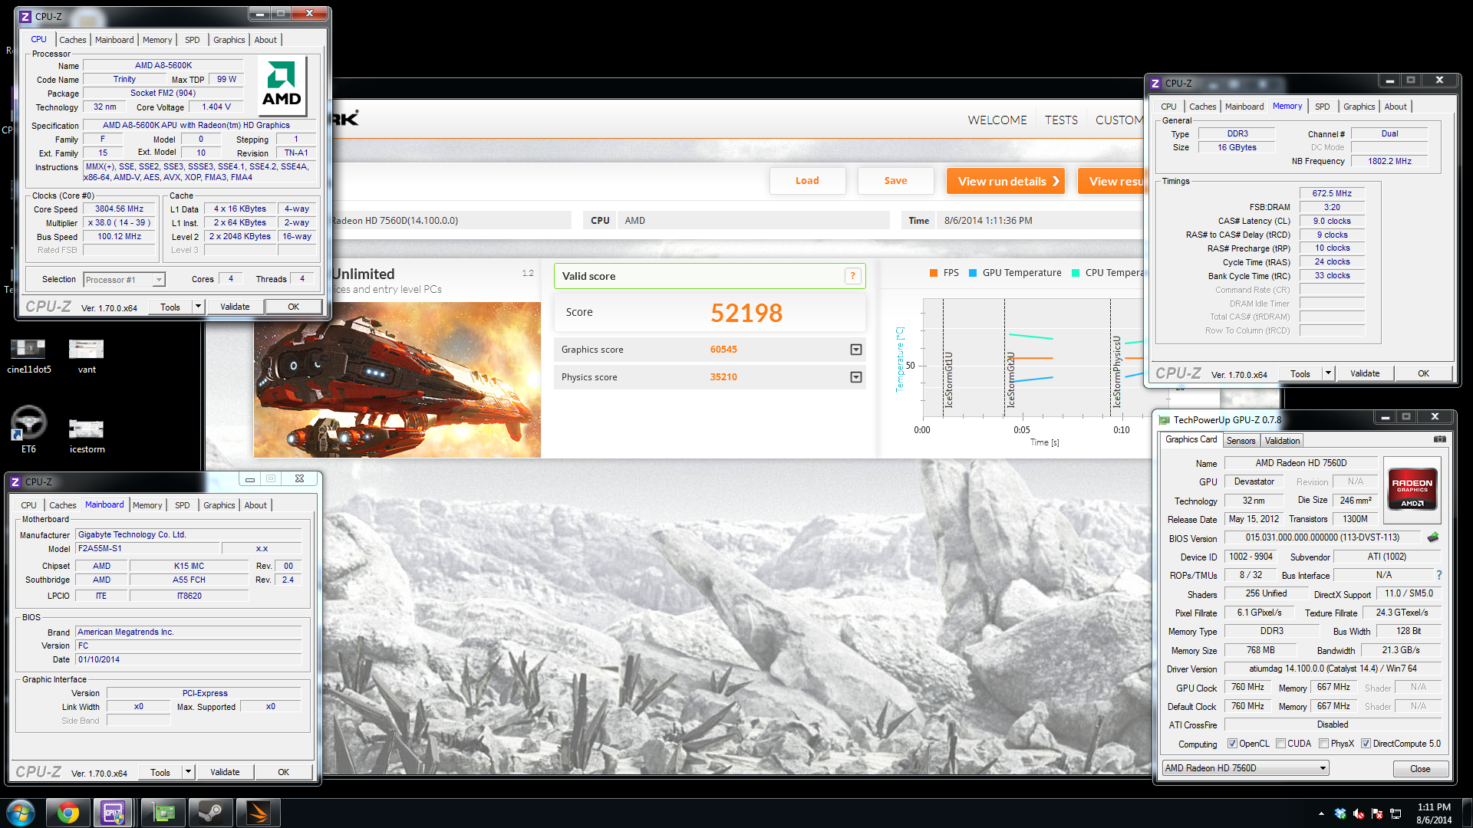Screen dimensions: 1473x828
Task: Open Steam from the taskbar
Action: 210,813
